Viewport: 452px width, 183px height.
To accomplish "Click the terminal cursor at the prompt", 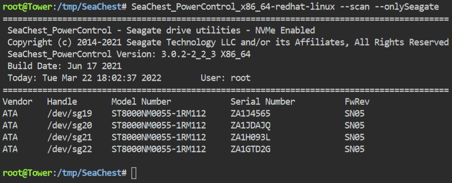I will [x=134, y=173].
